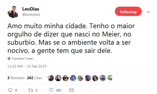Click the globe icon beside Translate Tweet

pyautogui.click(x=9, y=59)
